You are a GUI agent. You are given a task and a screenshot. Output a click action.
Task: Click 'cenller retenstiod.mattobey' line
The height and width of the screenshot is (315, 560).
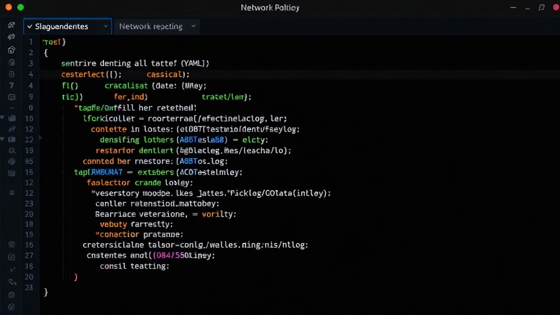(x=157, y=203)
